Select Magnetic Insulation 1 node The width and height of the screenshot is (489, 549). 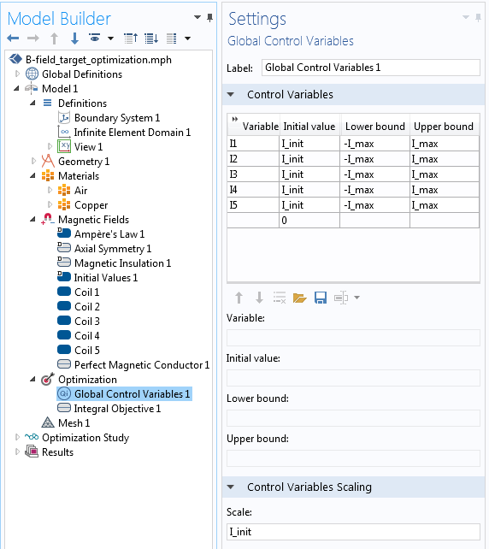pyautogui.click(x=122, y=263)
